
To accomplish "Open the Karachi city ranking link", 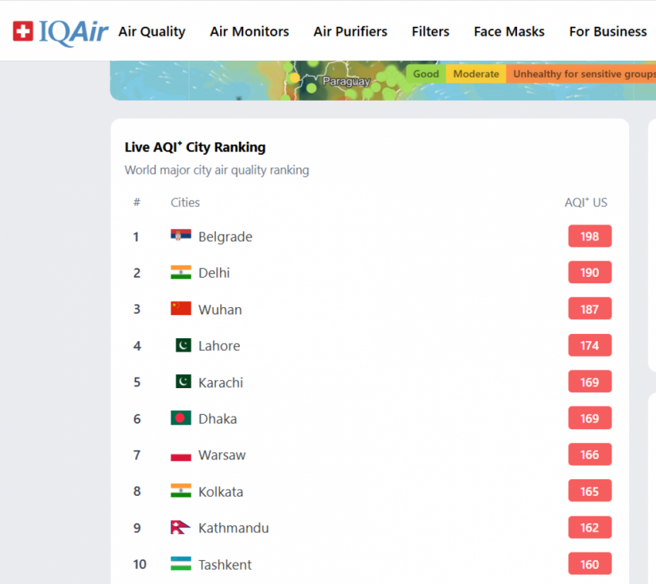I will (x=221, y=383).
